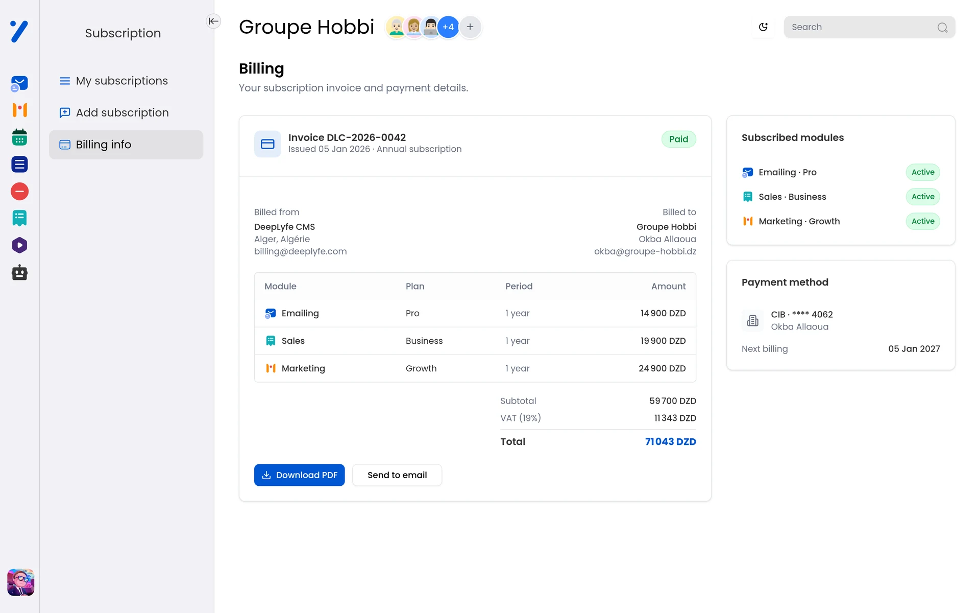
Task: Click the second member avatar
Action: click(413, 27)
